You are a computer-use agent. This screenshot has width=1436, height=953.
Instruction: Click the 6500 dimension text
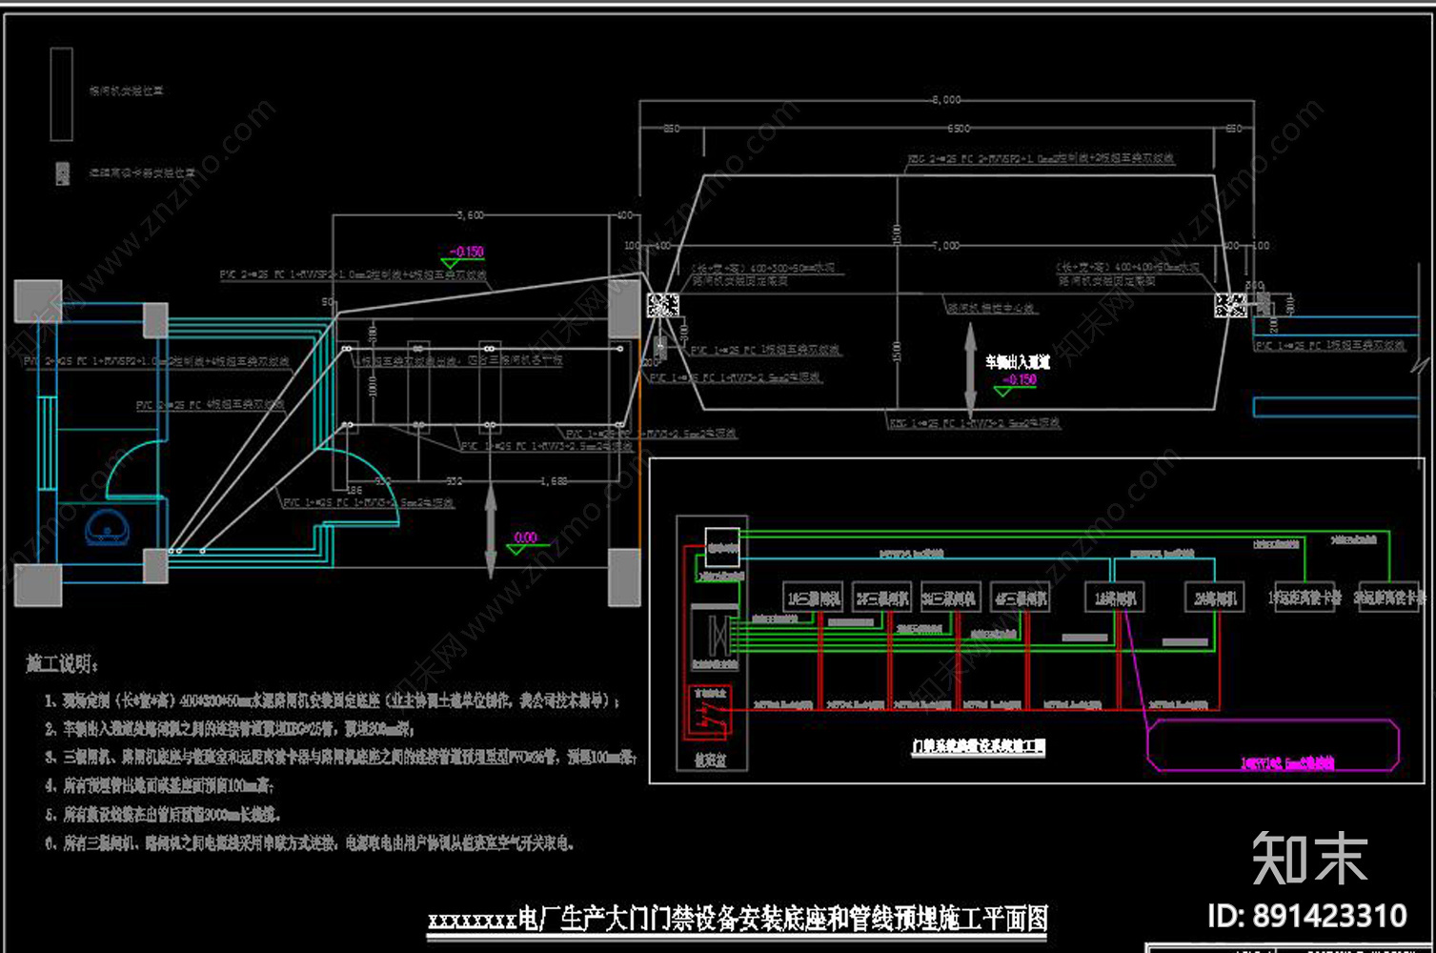coord(958,128)
